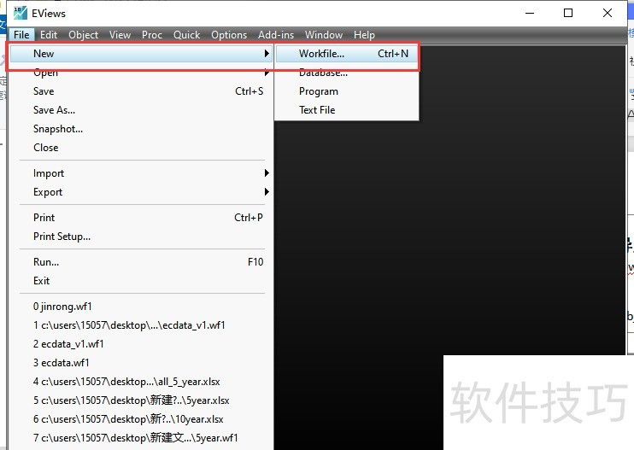The height and width of the screenshot is (450, 634).
Task: Open the Object menu
Action: (x=83, y=35)
